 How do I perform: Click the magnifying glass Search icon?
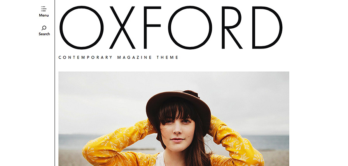tap(44, 28)
